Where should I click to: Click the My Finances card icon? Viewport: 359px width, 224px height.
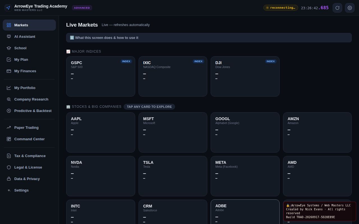(9, 71)
